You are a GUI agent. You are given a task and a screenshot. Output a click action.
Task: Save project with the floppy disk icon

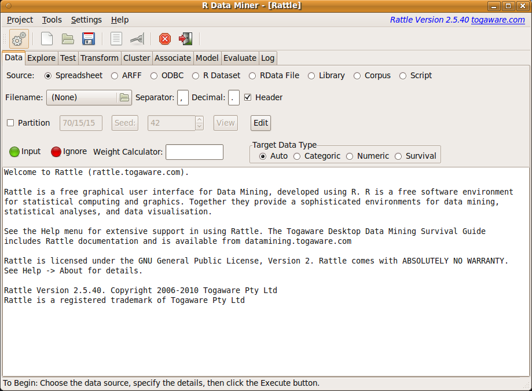[x=89, y=39]
